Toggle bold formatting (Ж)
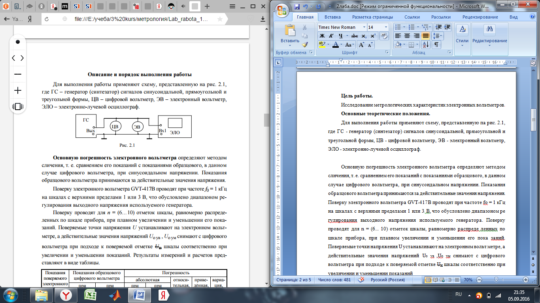Image resolution: width=540 pixels, height=303 pixels. tap(322, 36)
